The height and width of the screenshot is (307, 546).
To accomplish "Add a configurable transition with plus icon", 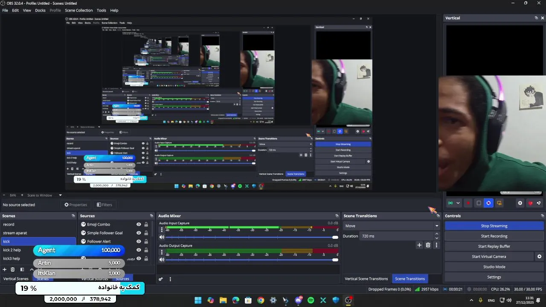I will (419, 245).
